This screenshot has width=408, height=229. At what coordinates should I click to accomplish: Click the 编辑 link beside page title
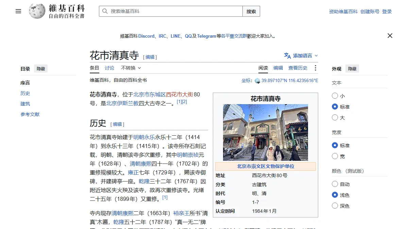(150, 57)
